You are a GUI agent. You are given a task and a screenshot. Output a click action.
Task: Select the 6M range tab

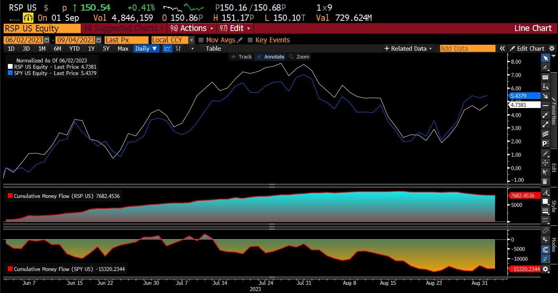(x=57, y=48)
